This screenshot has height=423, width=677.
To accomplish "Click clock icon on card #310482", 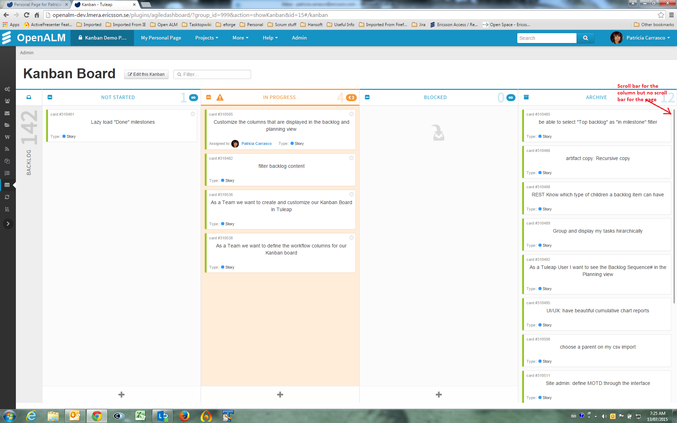I will (x=352, y=158).
